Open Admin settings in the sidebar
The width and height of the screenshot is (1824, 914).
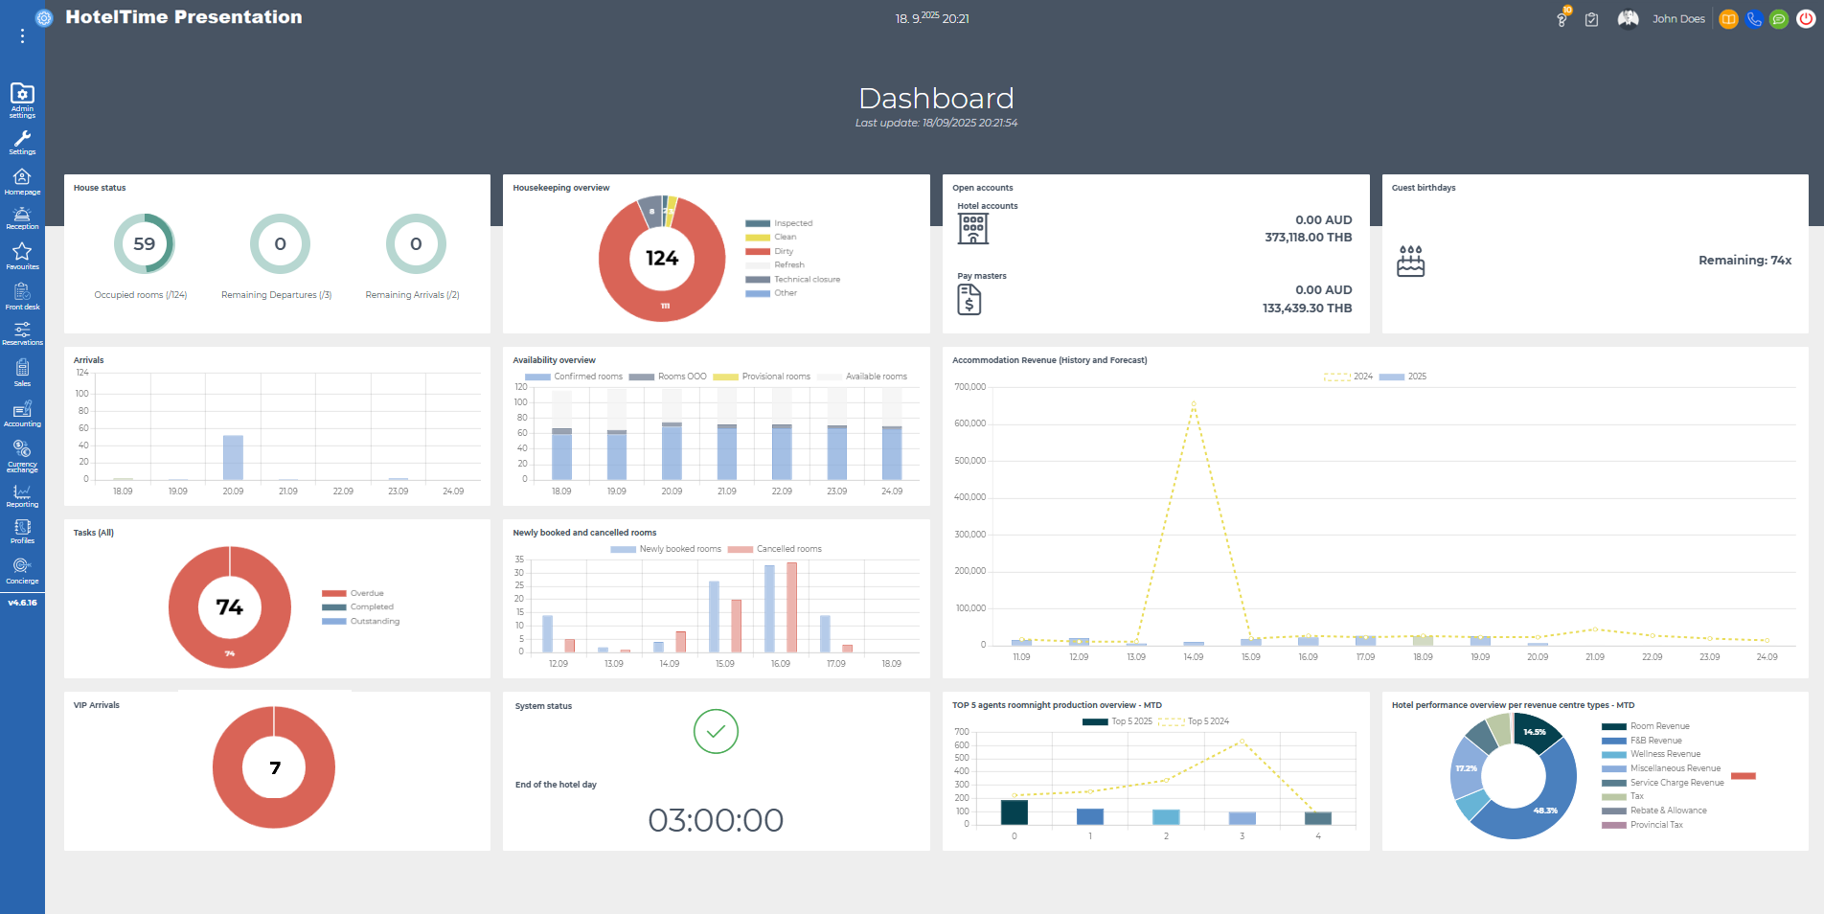22,100
